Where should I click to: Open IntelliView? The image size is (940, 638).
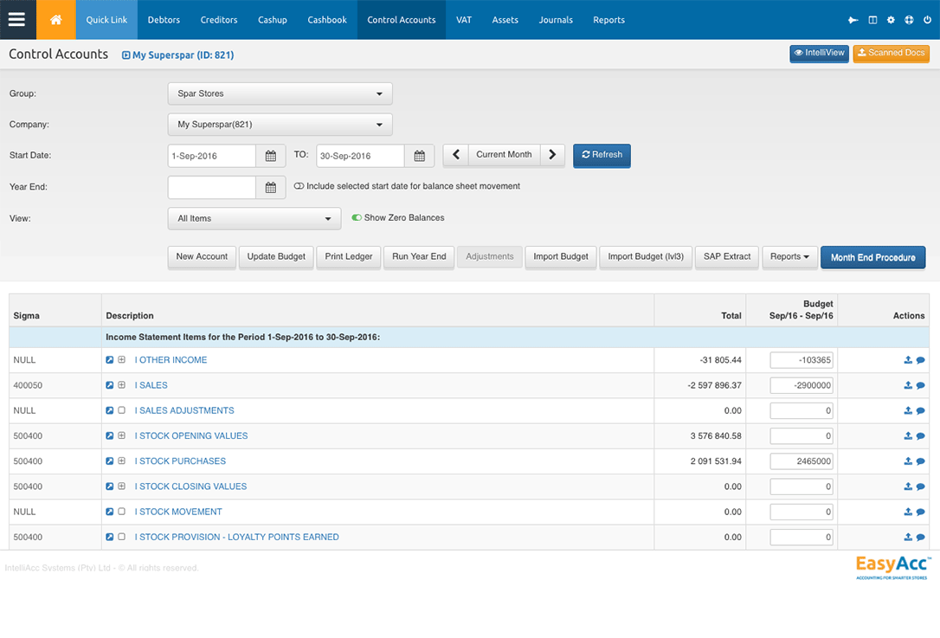coord(819,54)
